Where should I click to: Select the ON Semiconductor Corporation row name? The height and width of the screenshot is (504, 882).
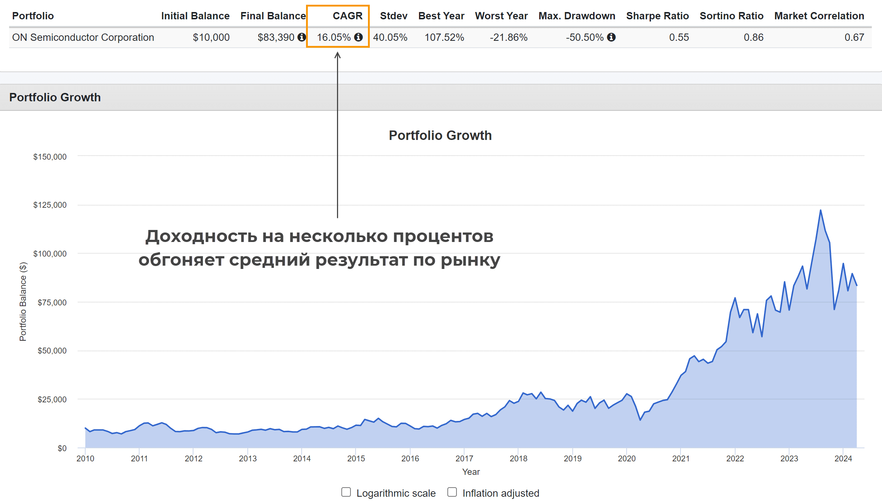(x=83, y=38)
